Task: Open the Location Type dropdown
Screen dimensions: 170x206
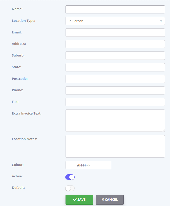Action: (x=115, y=21)
